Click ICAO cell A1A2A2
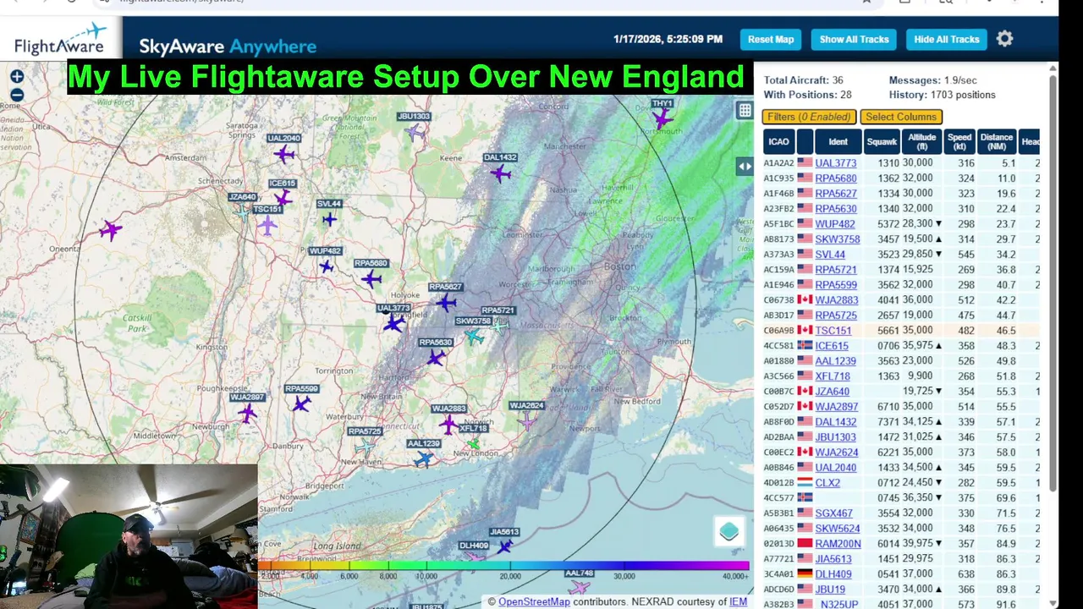 [x=778, y=163]
